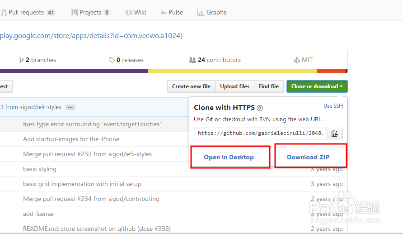Open commit 'README.md: store screenshot on github'
Image resolution: width=403 pixels, height=234 pixels.
[x=97, y=229]
